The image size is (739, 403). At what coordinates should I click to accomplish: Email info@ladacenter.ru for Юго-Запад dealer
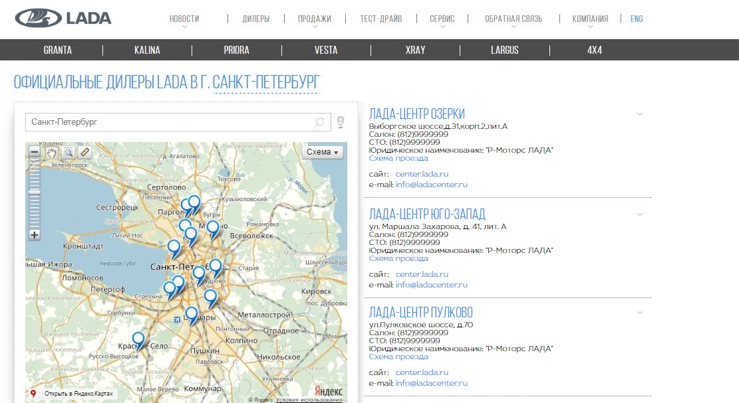(x=431, y=285)
